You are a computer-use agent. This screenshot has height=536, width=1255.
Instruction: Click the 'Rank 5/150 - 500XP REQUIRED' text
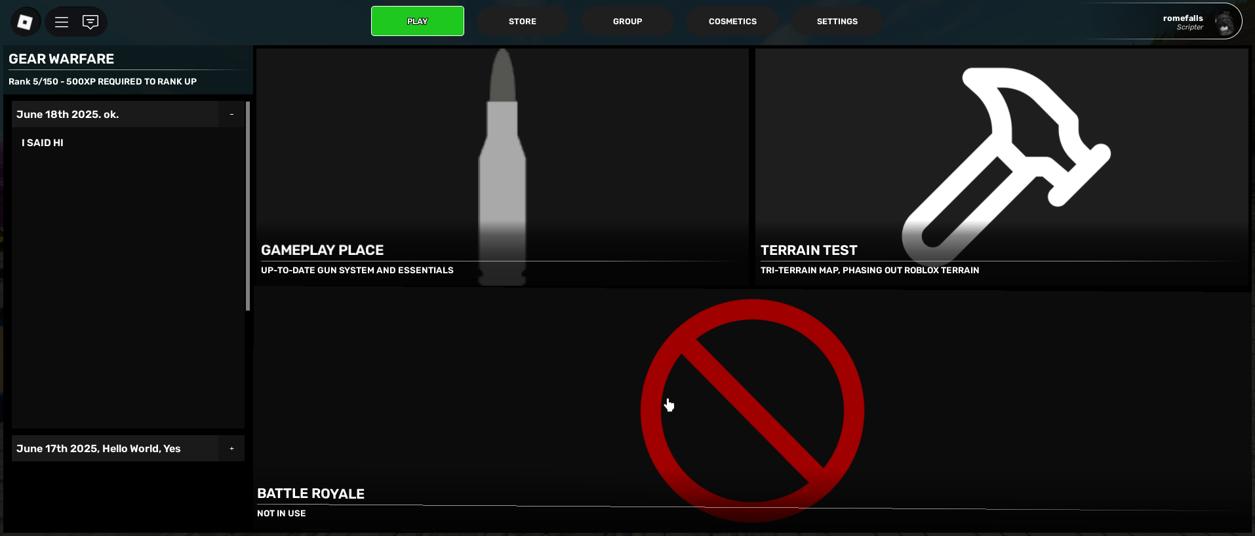click(102, 81)
